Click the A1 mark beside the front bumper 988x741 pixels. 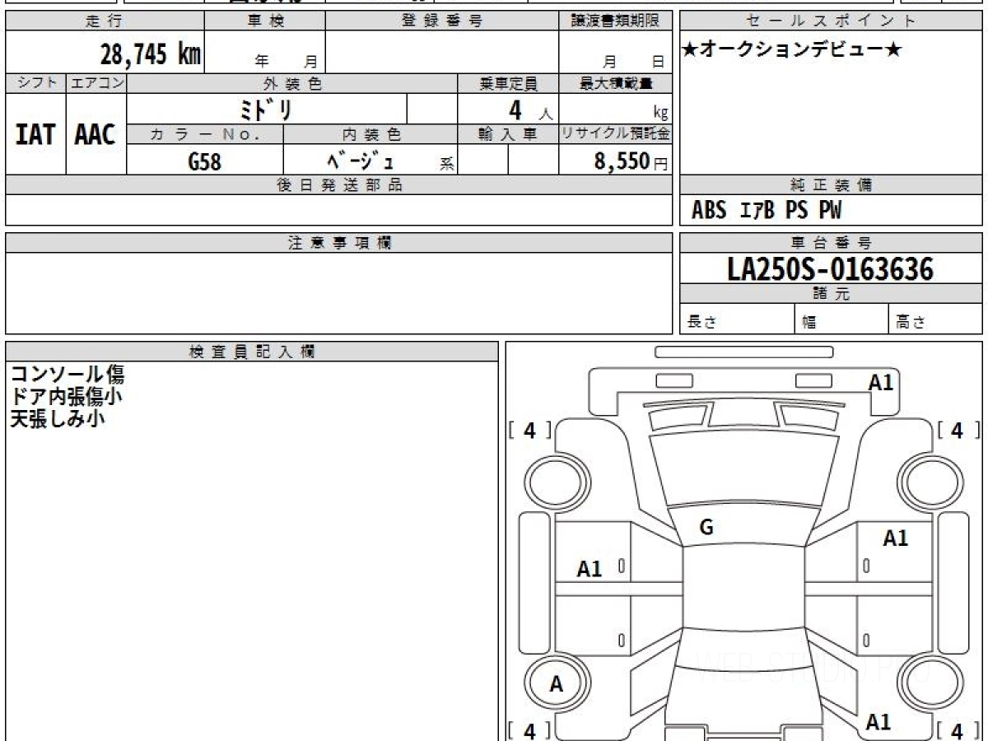point(881,382)
